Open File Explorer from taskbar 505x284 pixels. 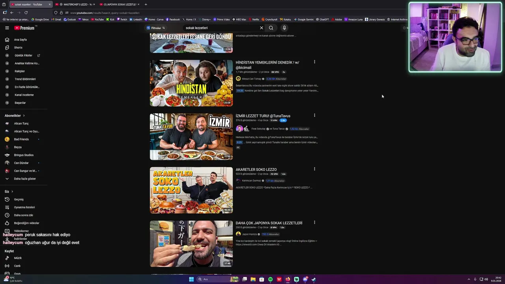(253, 279)
